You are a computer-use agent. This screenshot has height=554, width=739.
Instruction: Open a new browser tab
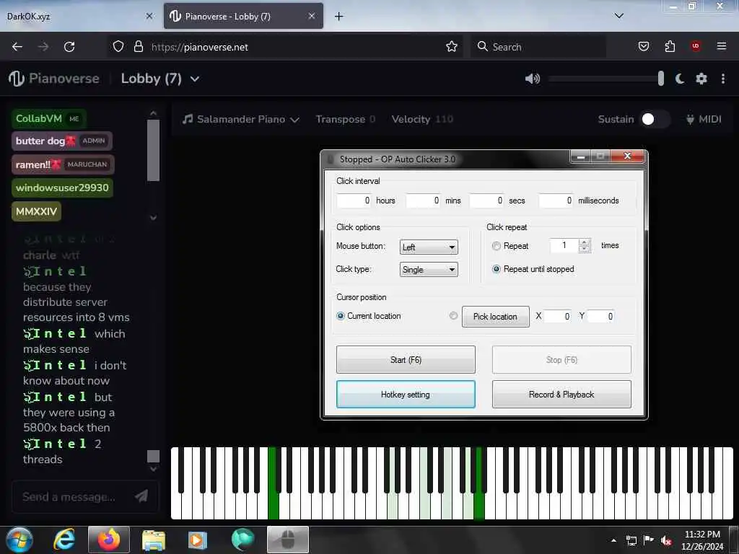(339, 17)
